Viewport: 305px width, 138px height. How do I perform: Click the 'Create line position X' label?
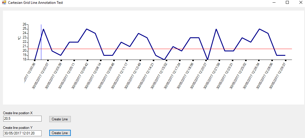click(x=18, y=113)
